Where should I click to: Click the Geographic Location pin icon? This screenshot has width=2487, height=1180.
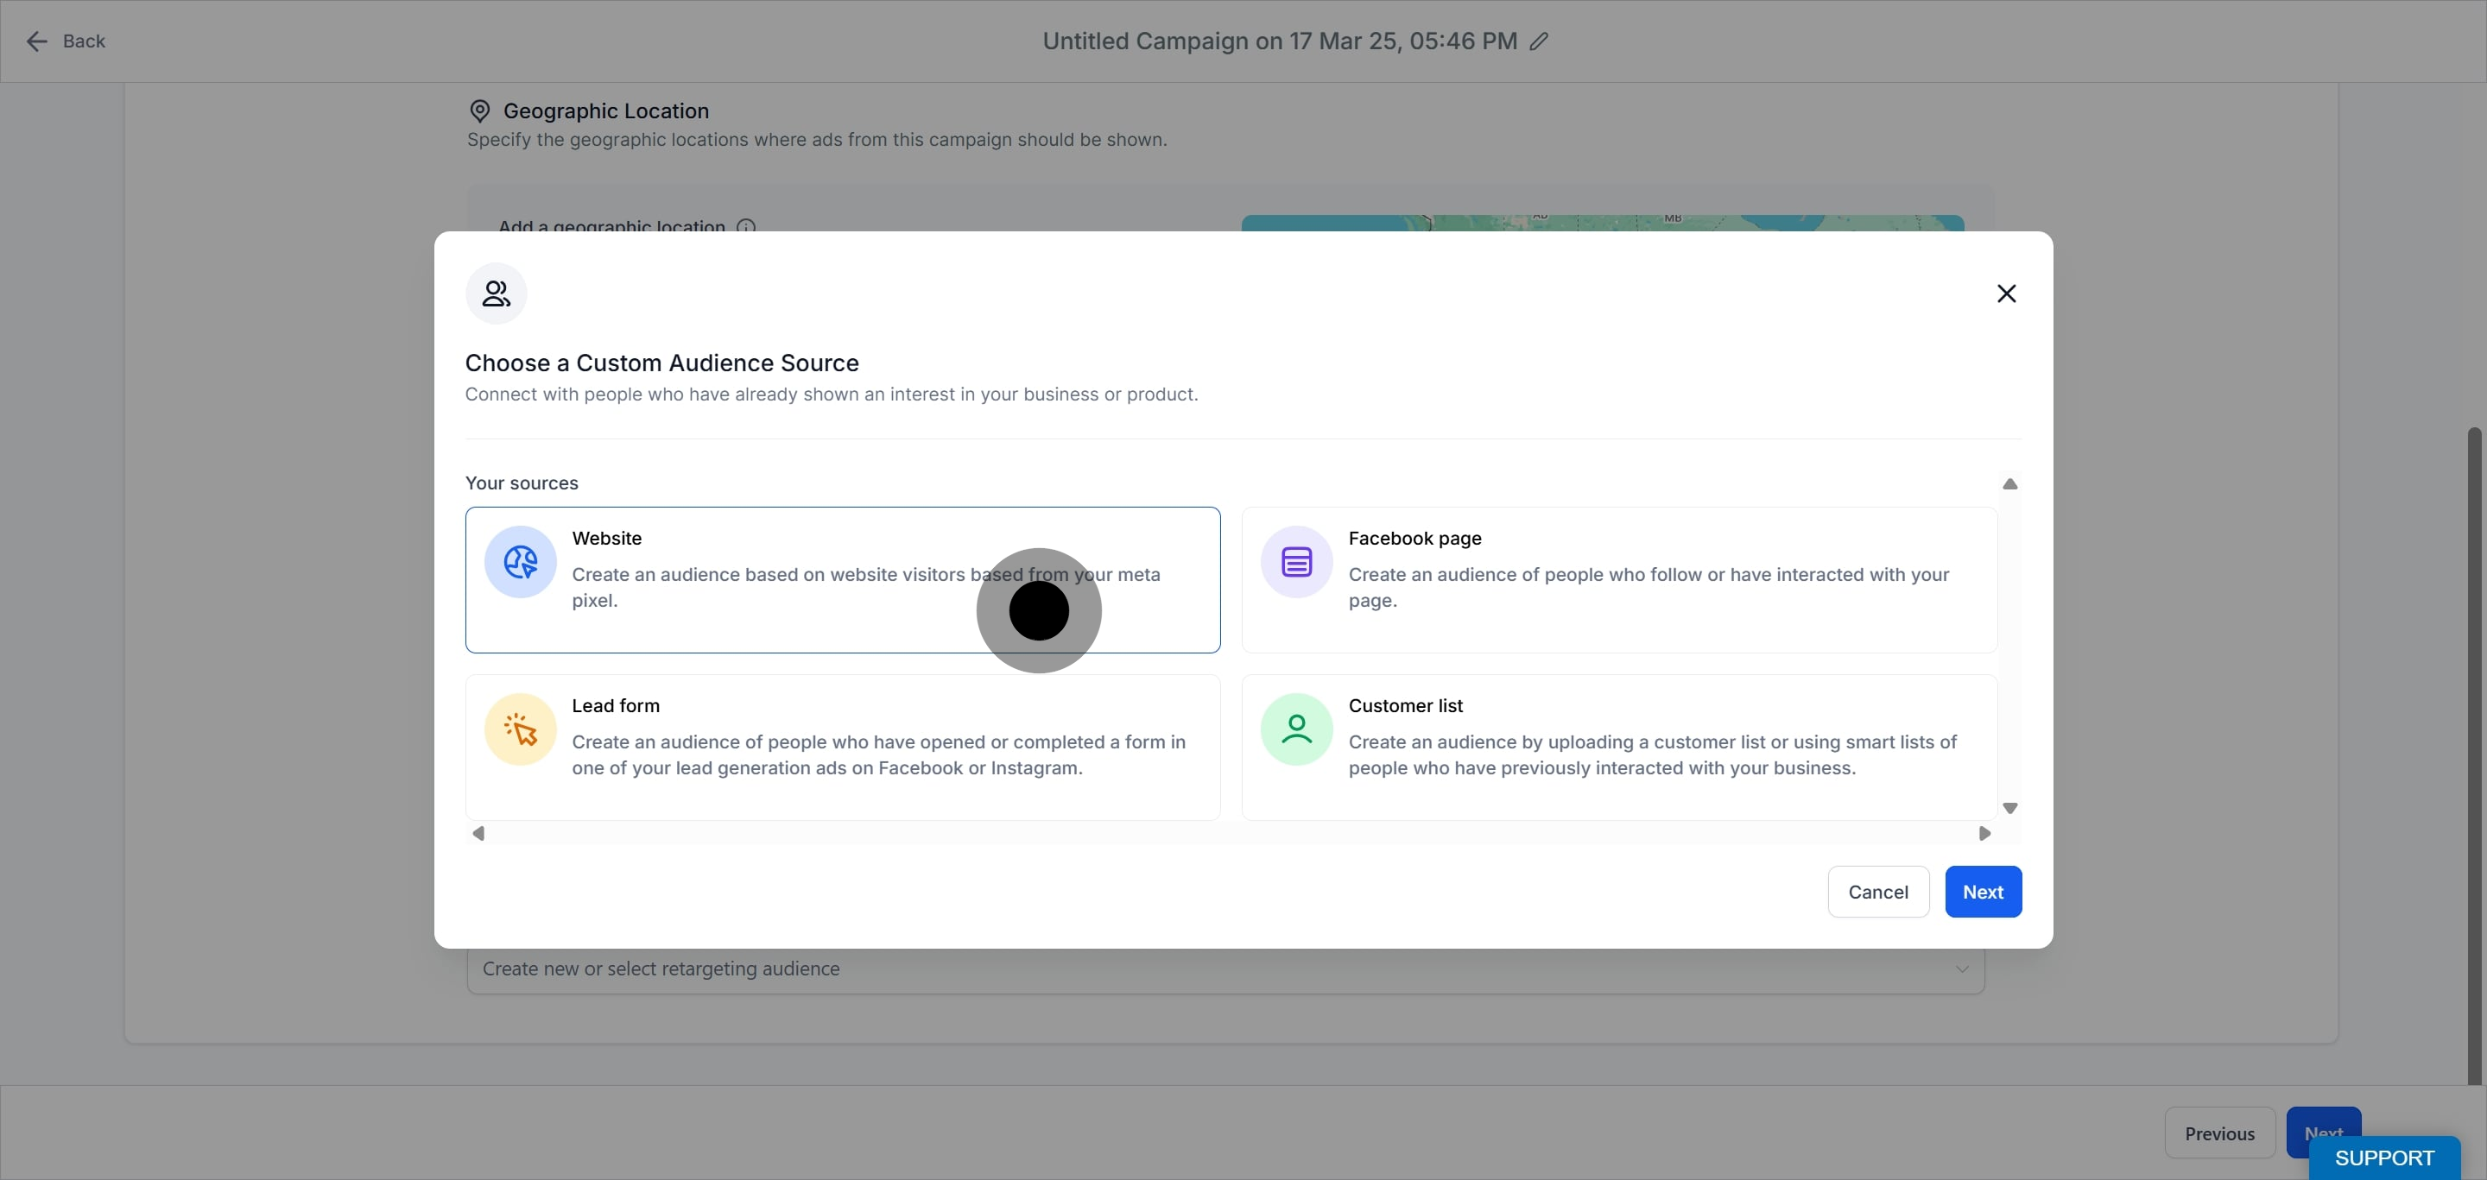click(x=480, y=111)
